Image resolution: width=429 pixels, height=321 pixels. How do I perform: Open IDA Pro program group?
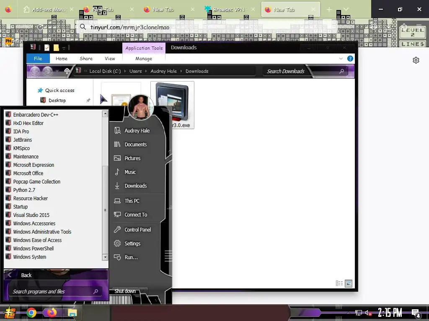click(x=21, y=132)
